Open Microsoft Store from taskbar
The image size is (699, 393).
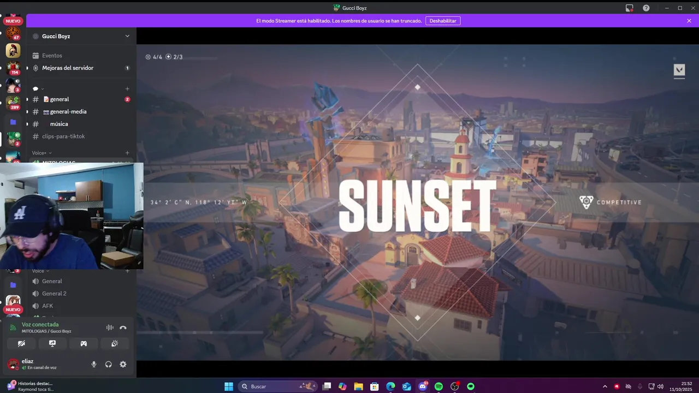click(x=375, y=386)
